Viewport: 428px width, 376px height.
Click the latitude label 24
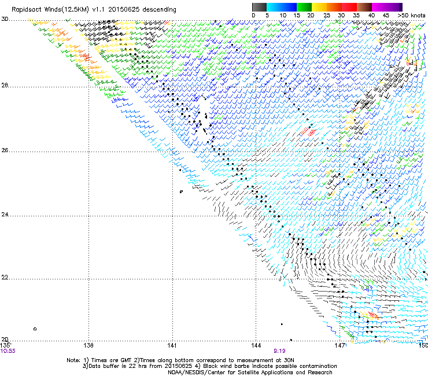pyautogui.click(x=5, y=215)
